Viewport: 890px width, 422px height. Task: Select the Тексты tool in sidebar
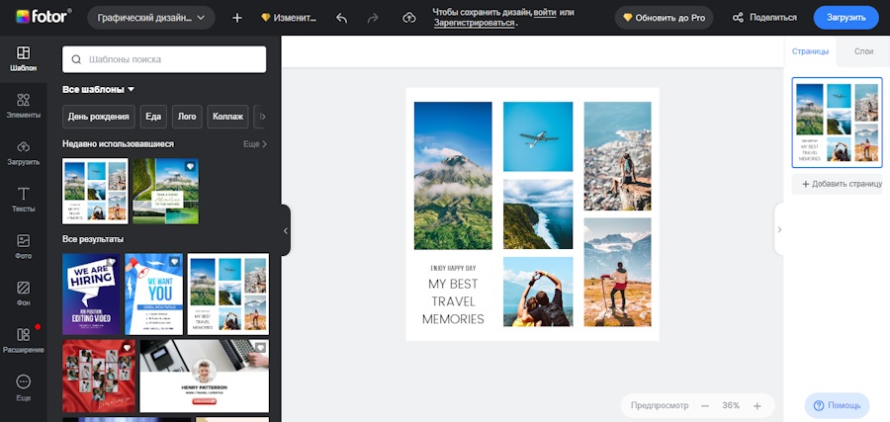(x=23, y=200)
